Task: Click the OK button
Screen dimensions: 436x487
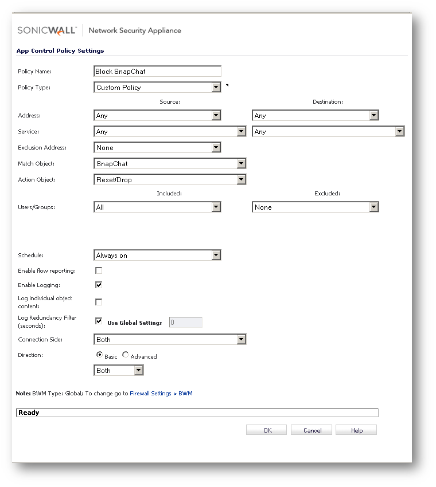Action: pyautogui.click(x=267, y=430)
